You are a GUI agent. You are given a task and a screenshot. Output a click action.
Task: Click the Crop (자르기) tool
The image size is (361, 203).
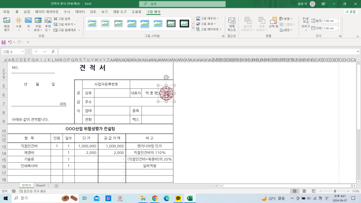306,24
